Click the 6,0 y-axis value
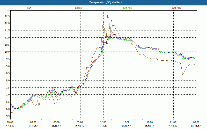The image size is (207, 129). [8, 109]
